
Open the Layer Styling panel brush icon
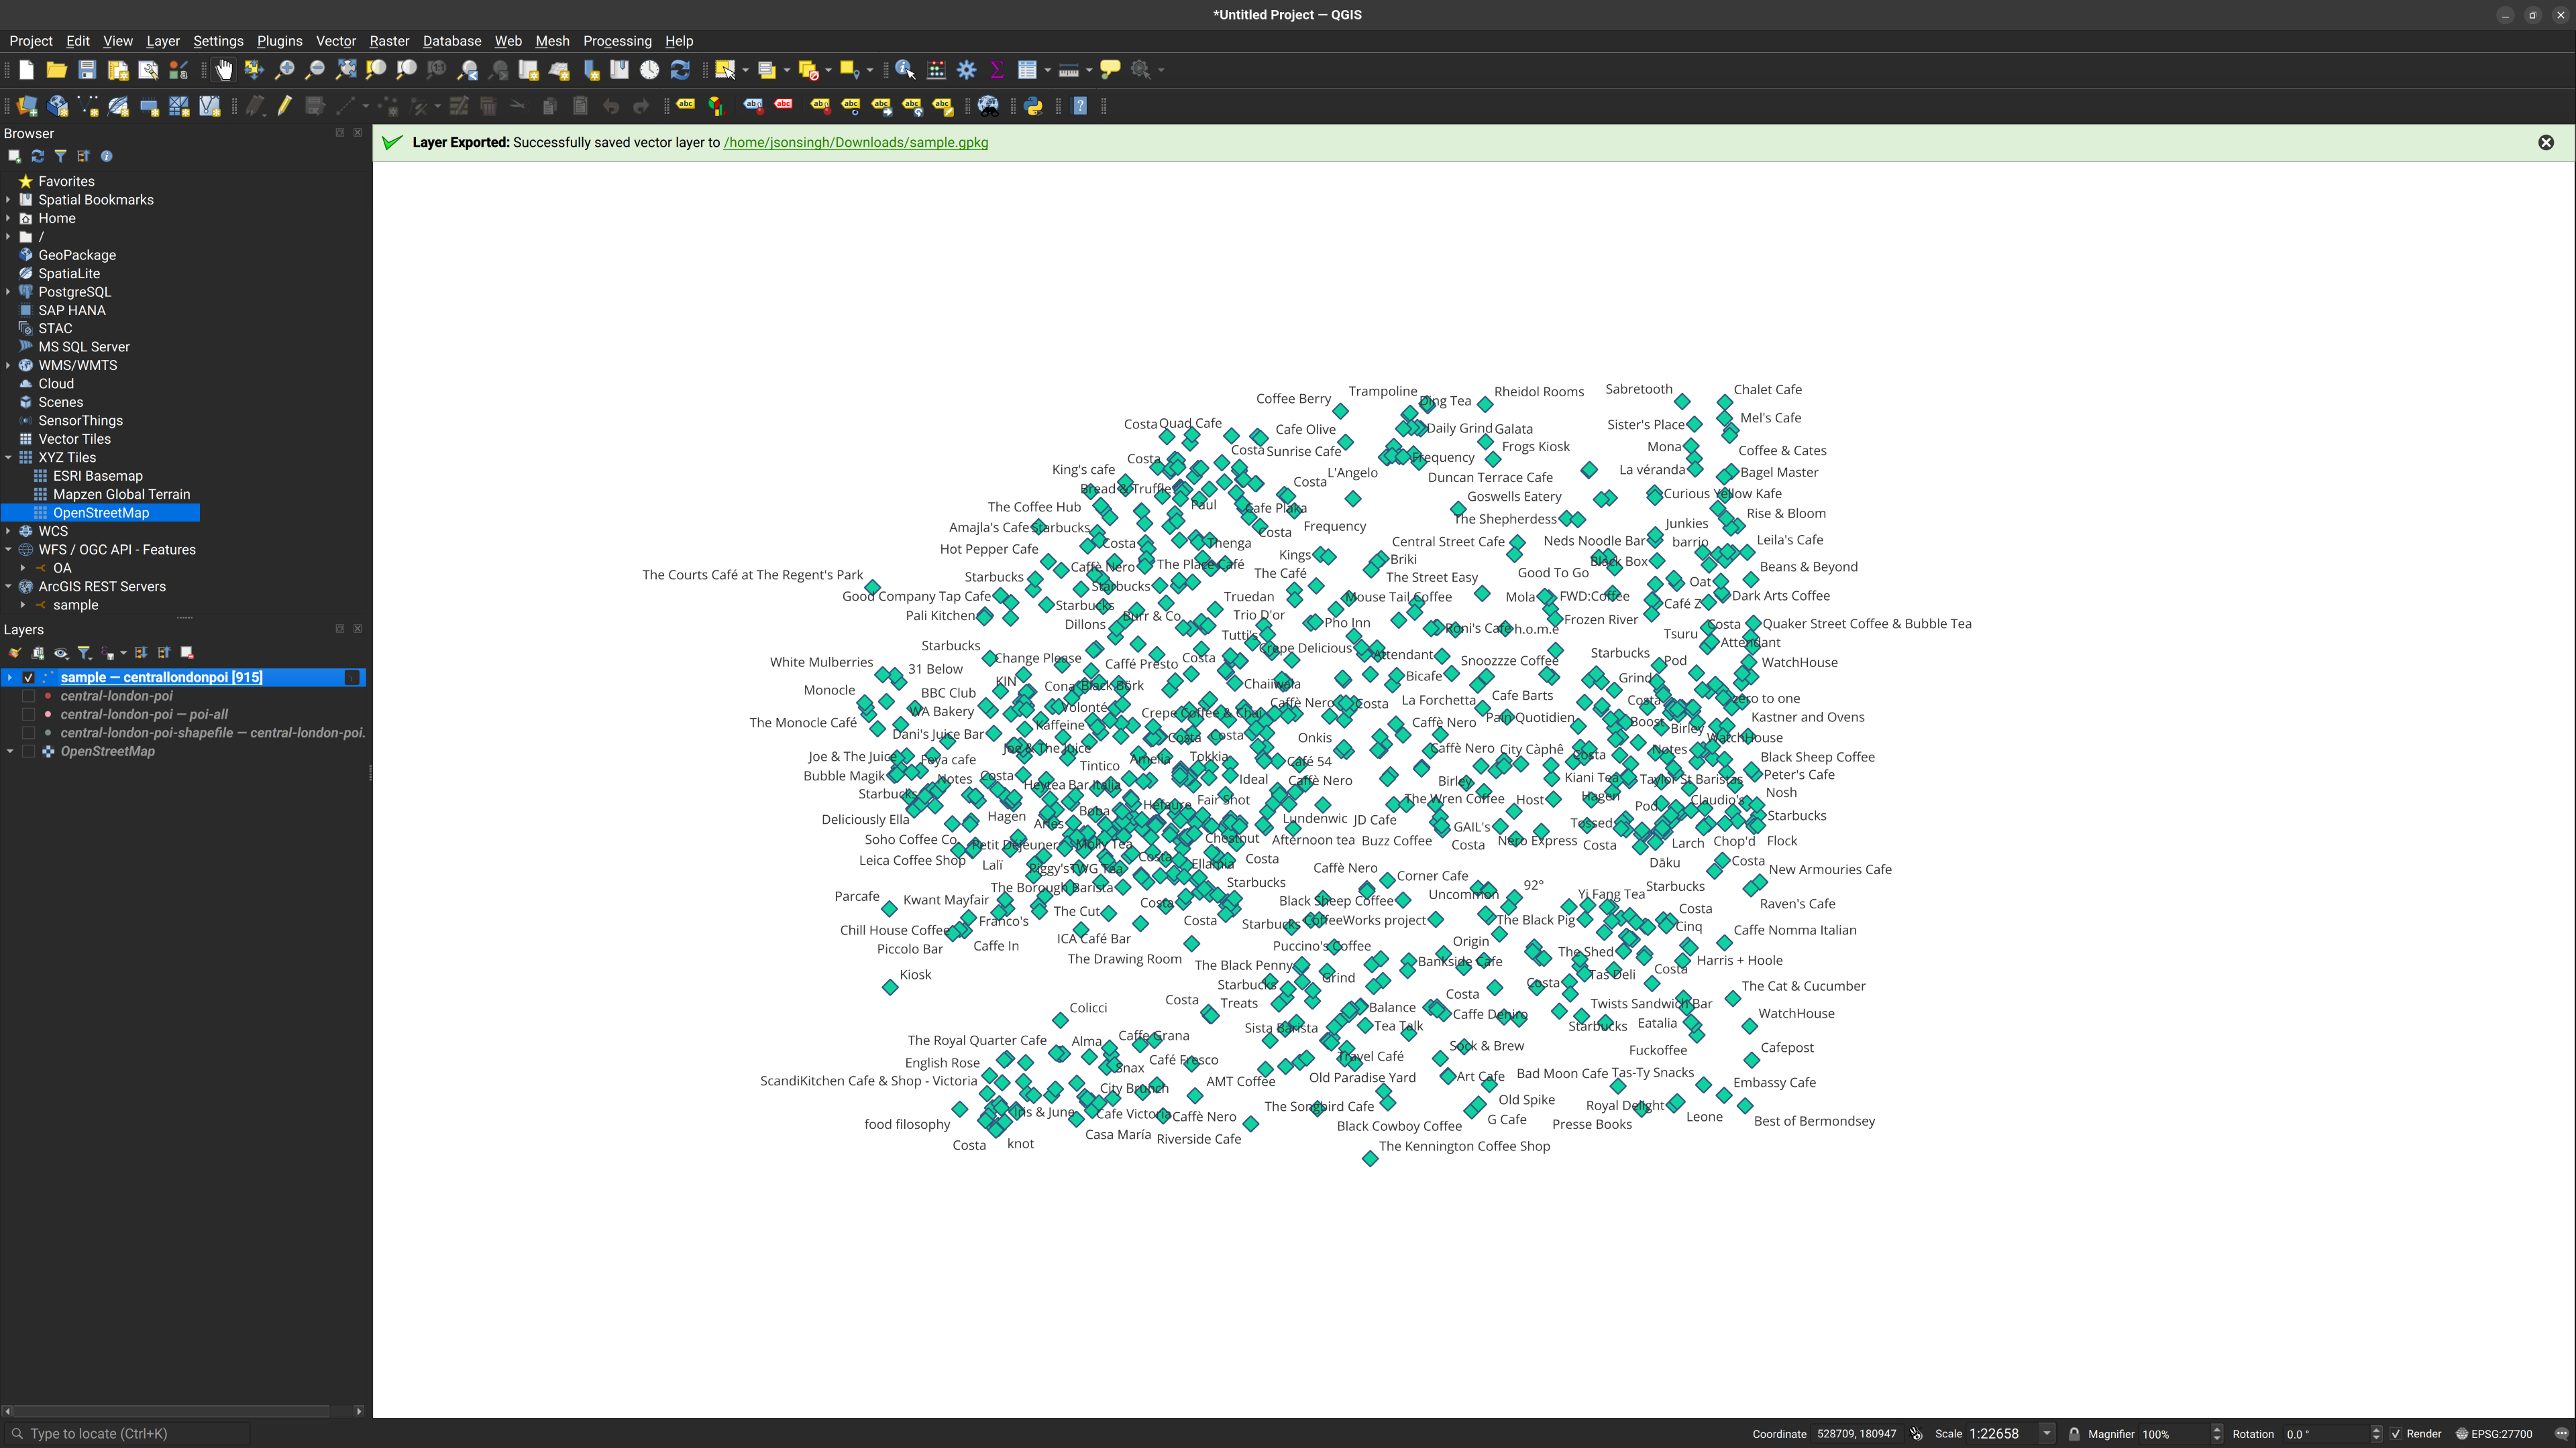click(15, 654)
